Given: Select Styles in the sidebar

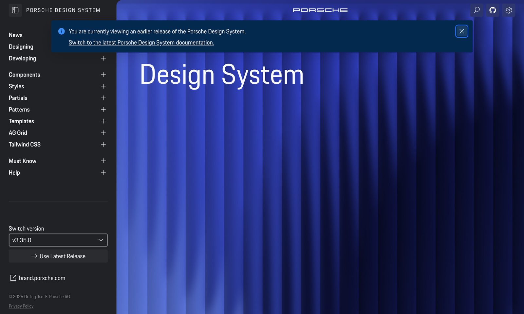Looking at the screenshot, I should pyautogui.click(x=16, y=86).
